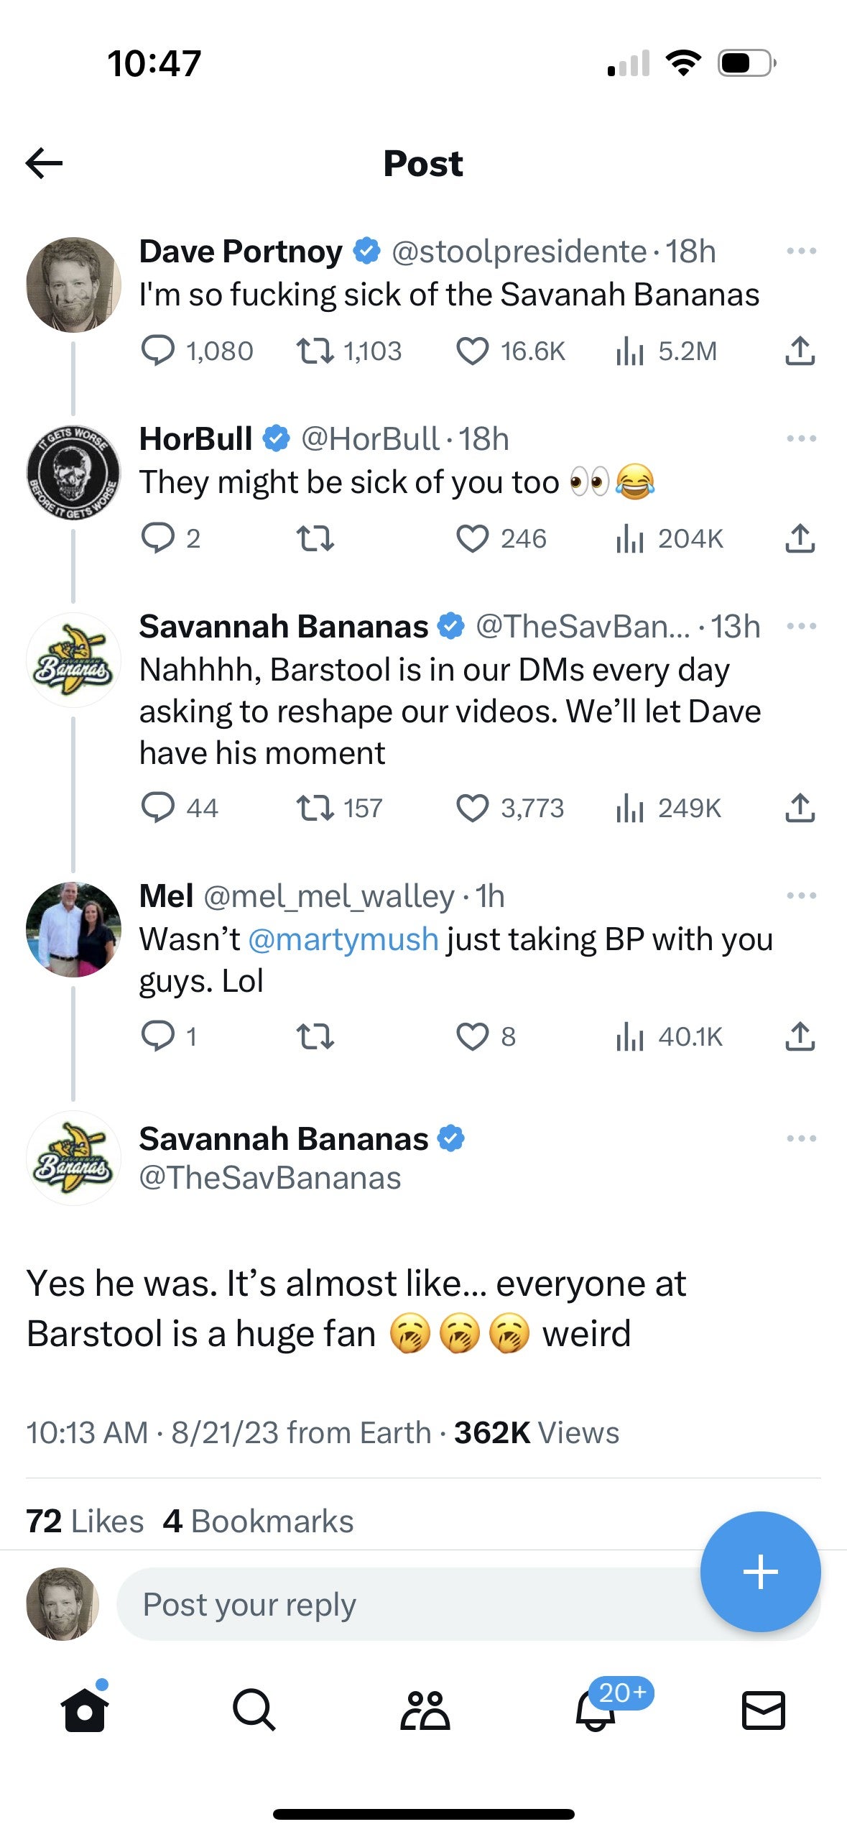Screen dimensions: 847x1837
Task: Open the Home tab in bottom bar
Action: tap(85, 1710)
